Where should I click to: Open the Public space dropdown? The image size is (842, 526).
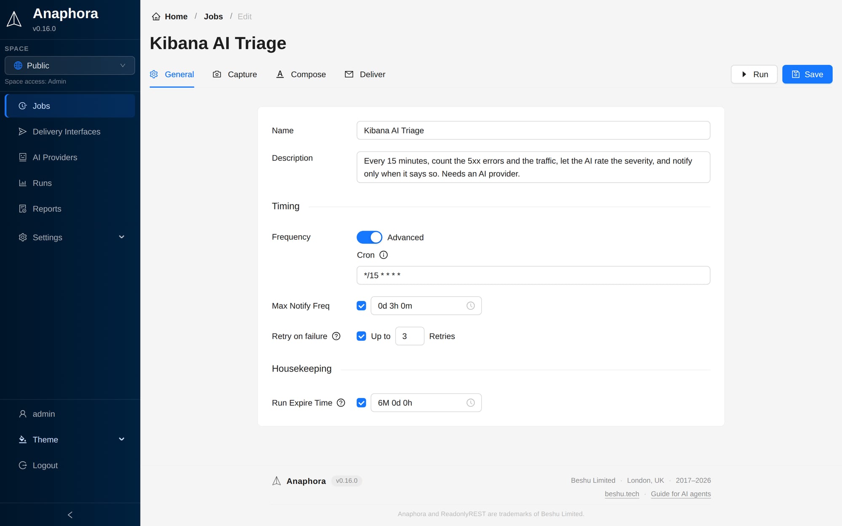[x=70, y=66]
